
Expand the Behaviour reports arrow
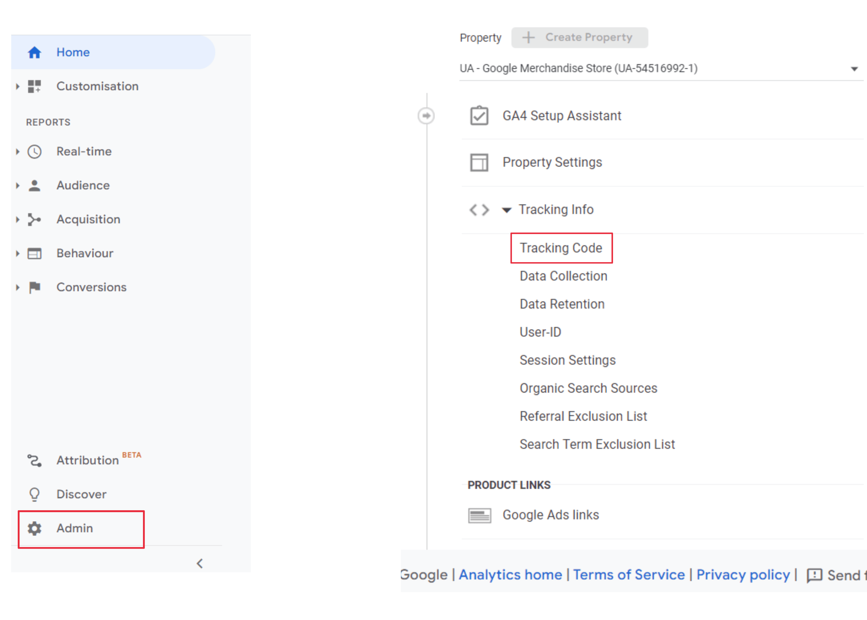tap(18, 254)
